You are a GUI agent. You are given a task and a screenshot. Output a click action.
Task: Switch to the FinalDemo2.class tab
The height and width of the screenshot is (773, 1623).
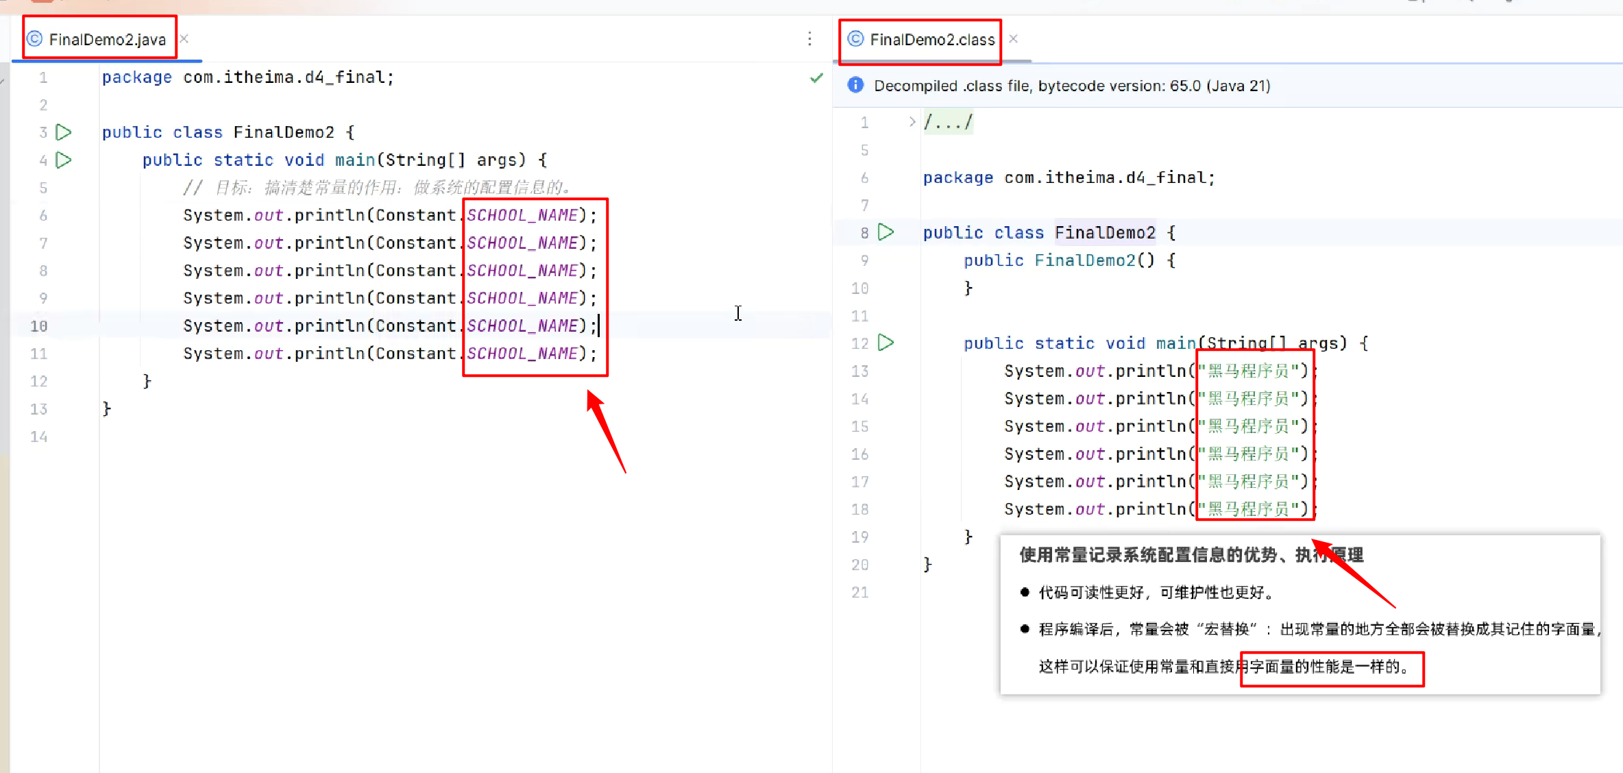[x=932, y=40]
